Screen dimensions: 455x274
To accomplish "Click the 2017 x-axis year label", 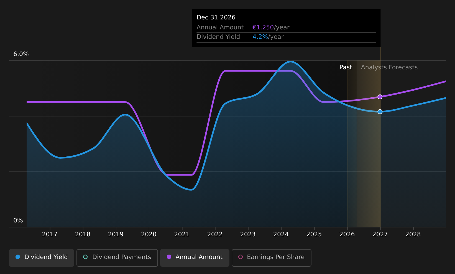I will [50, 234].
